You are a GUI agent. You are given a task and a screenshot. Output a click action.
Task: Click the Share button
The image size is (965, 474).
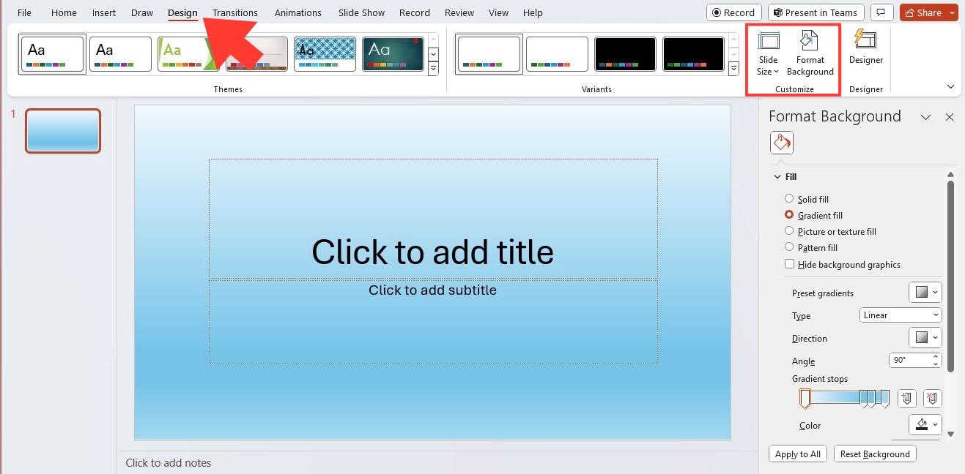coord(923,12)
